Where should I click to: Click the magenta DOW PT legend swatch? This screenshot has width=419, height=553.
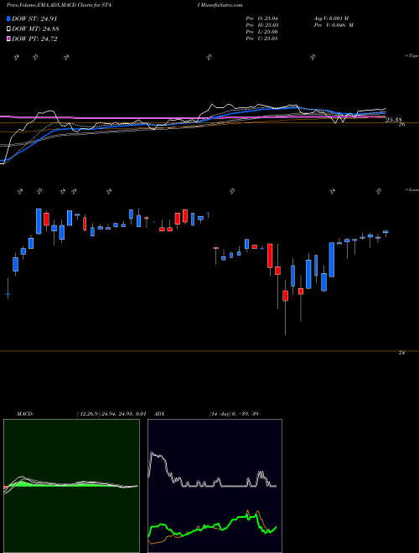pyautogui.click(x=8, y=39)
